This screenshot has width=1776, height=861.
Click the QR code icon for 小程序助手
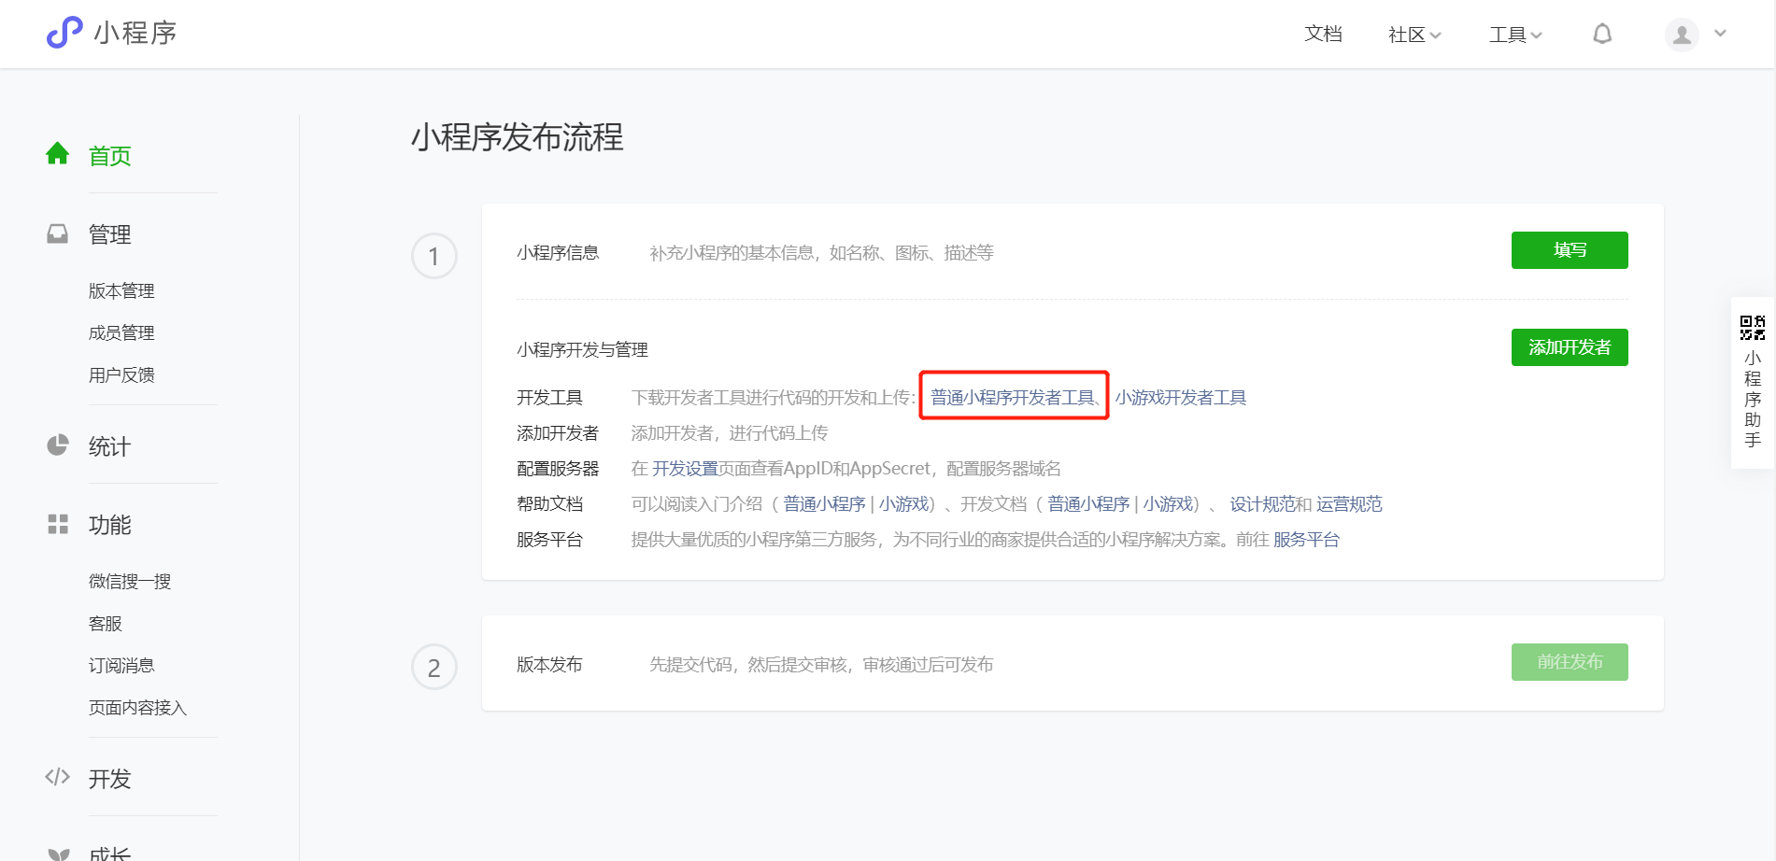click(x=1753, y=328)
